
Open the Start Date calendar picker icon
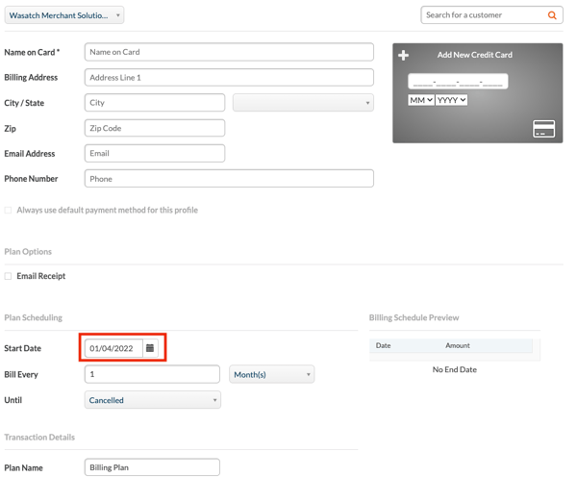tap(150, 348)
